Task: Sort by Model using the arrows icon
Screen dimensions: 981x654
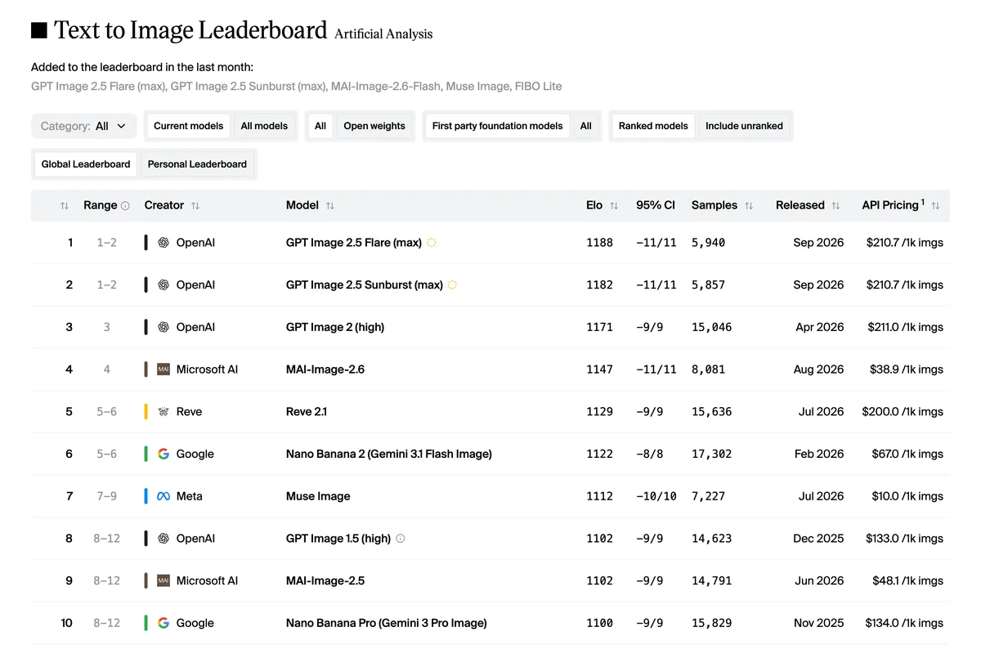Action: pyautogui.click(x=330, y=206)
